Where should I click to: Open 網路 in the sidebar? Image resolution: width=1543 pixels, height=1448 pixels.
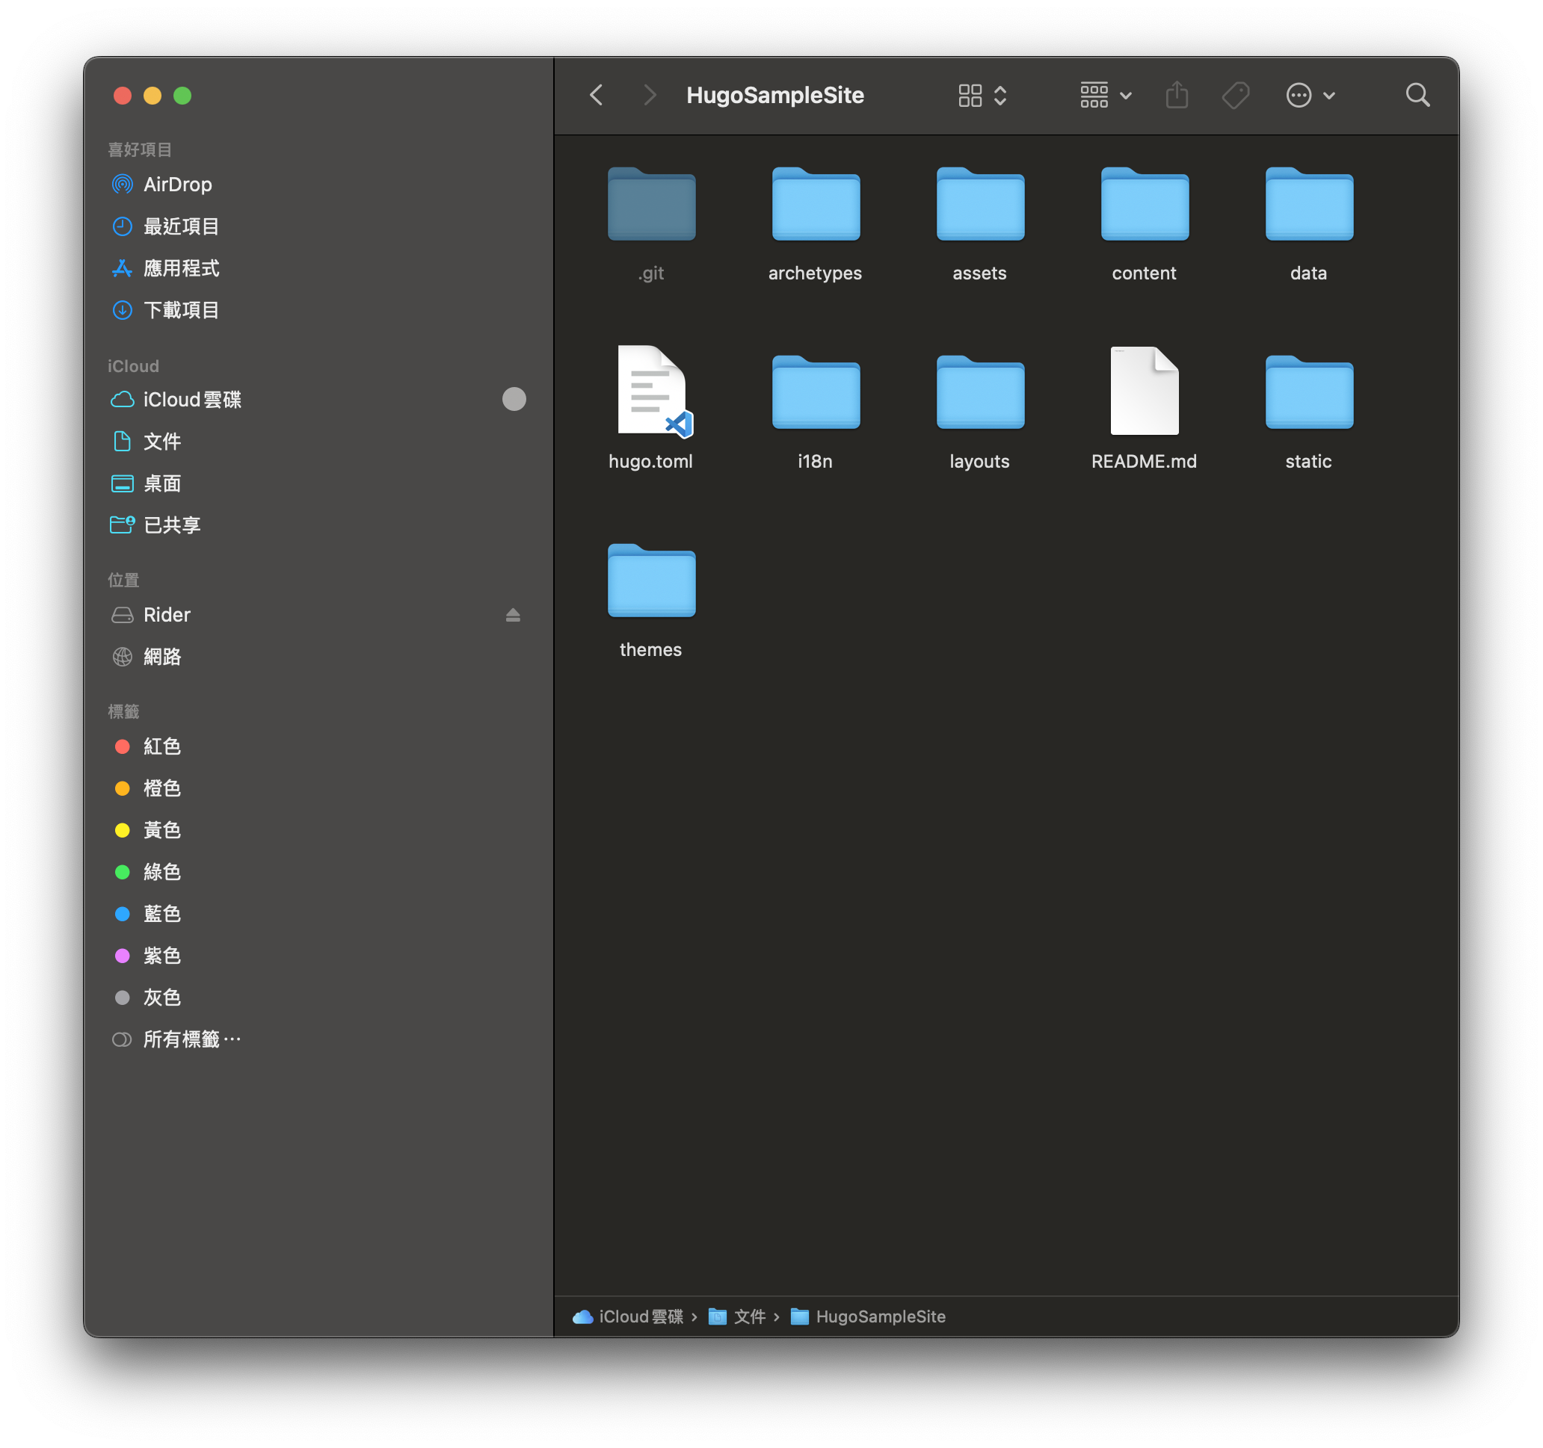pos(319,657)
